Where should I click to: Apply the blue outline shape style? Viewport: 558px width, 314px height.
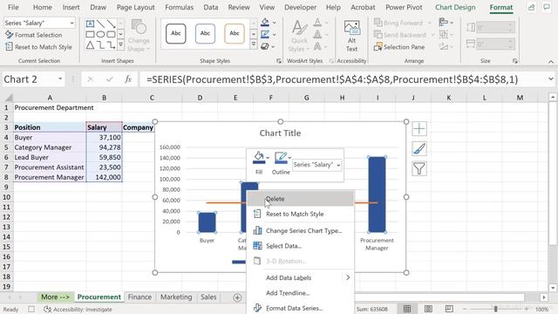[205, 34]
